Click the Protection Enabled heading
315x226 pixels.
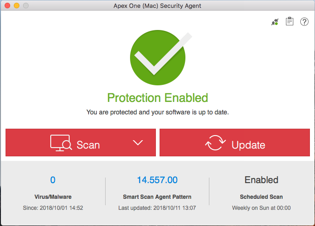tap(158, 98)
